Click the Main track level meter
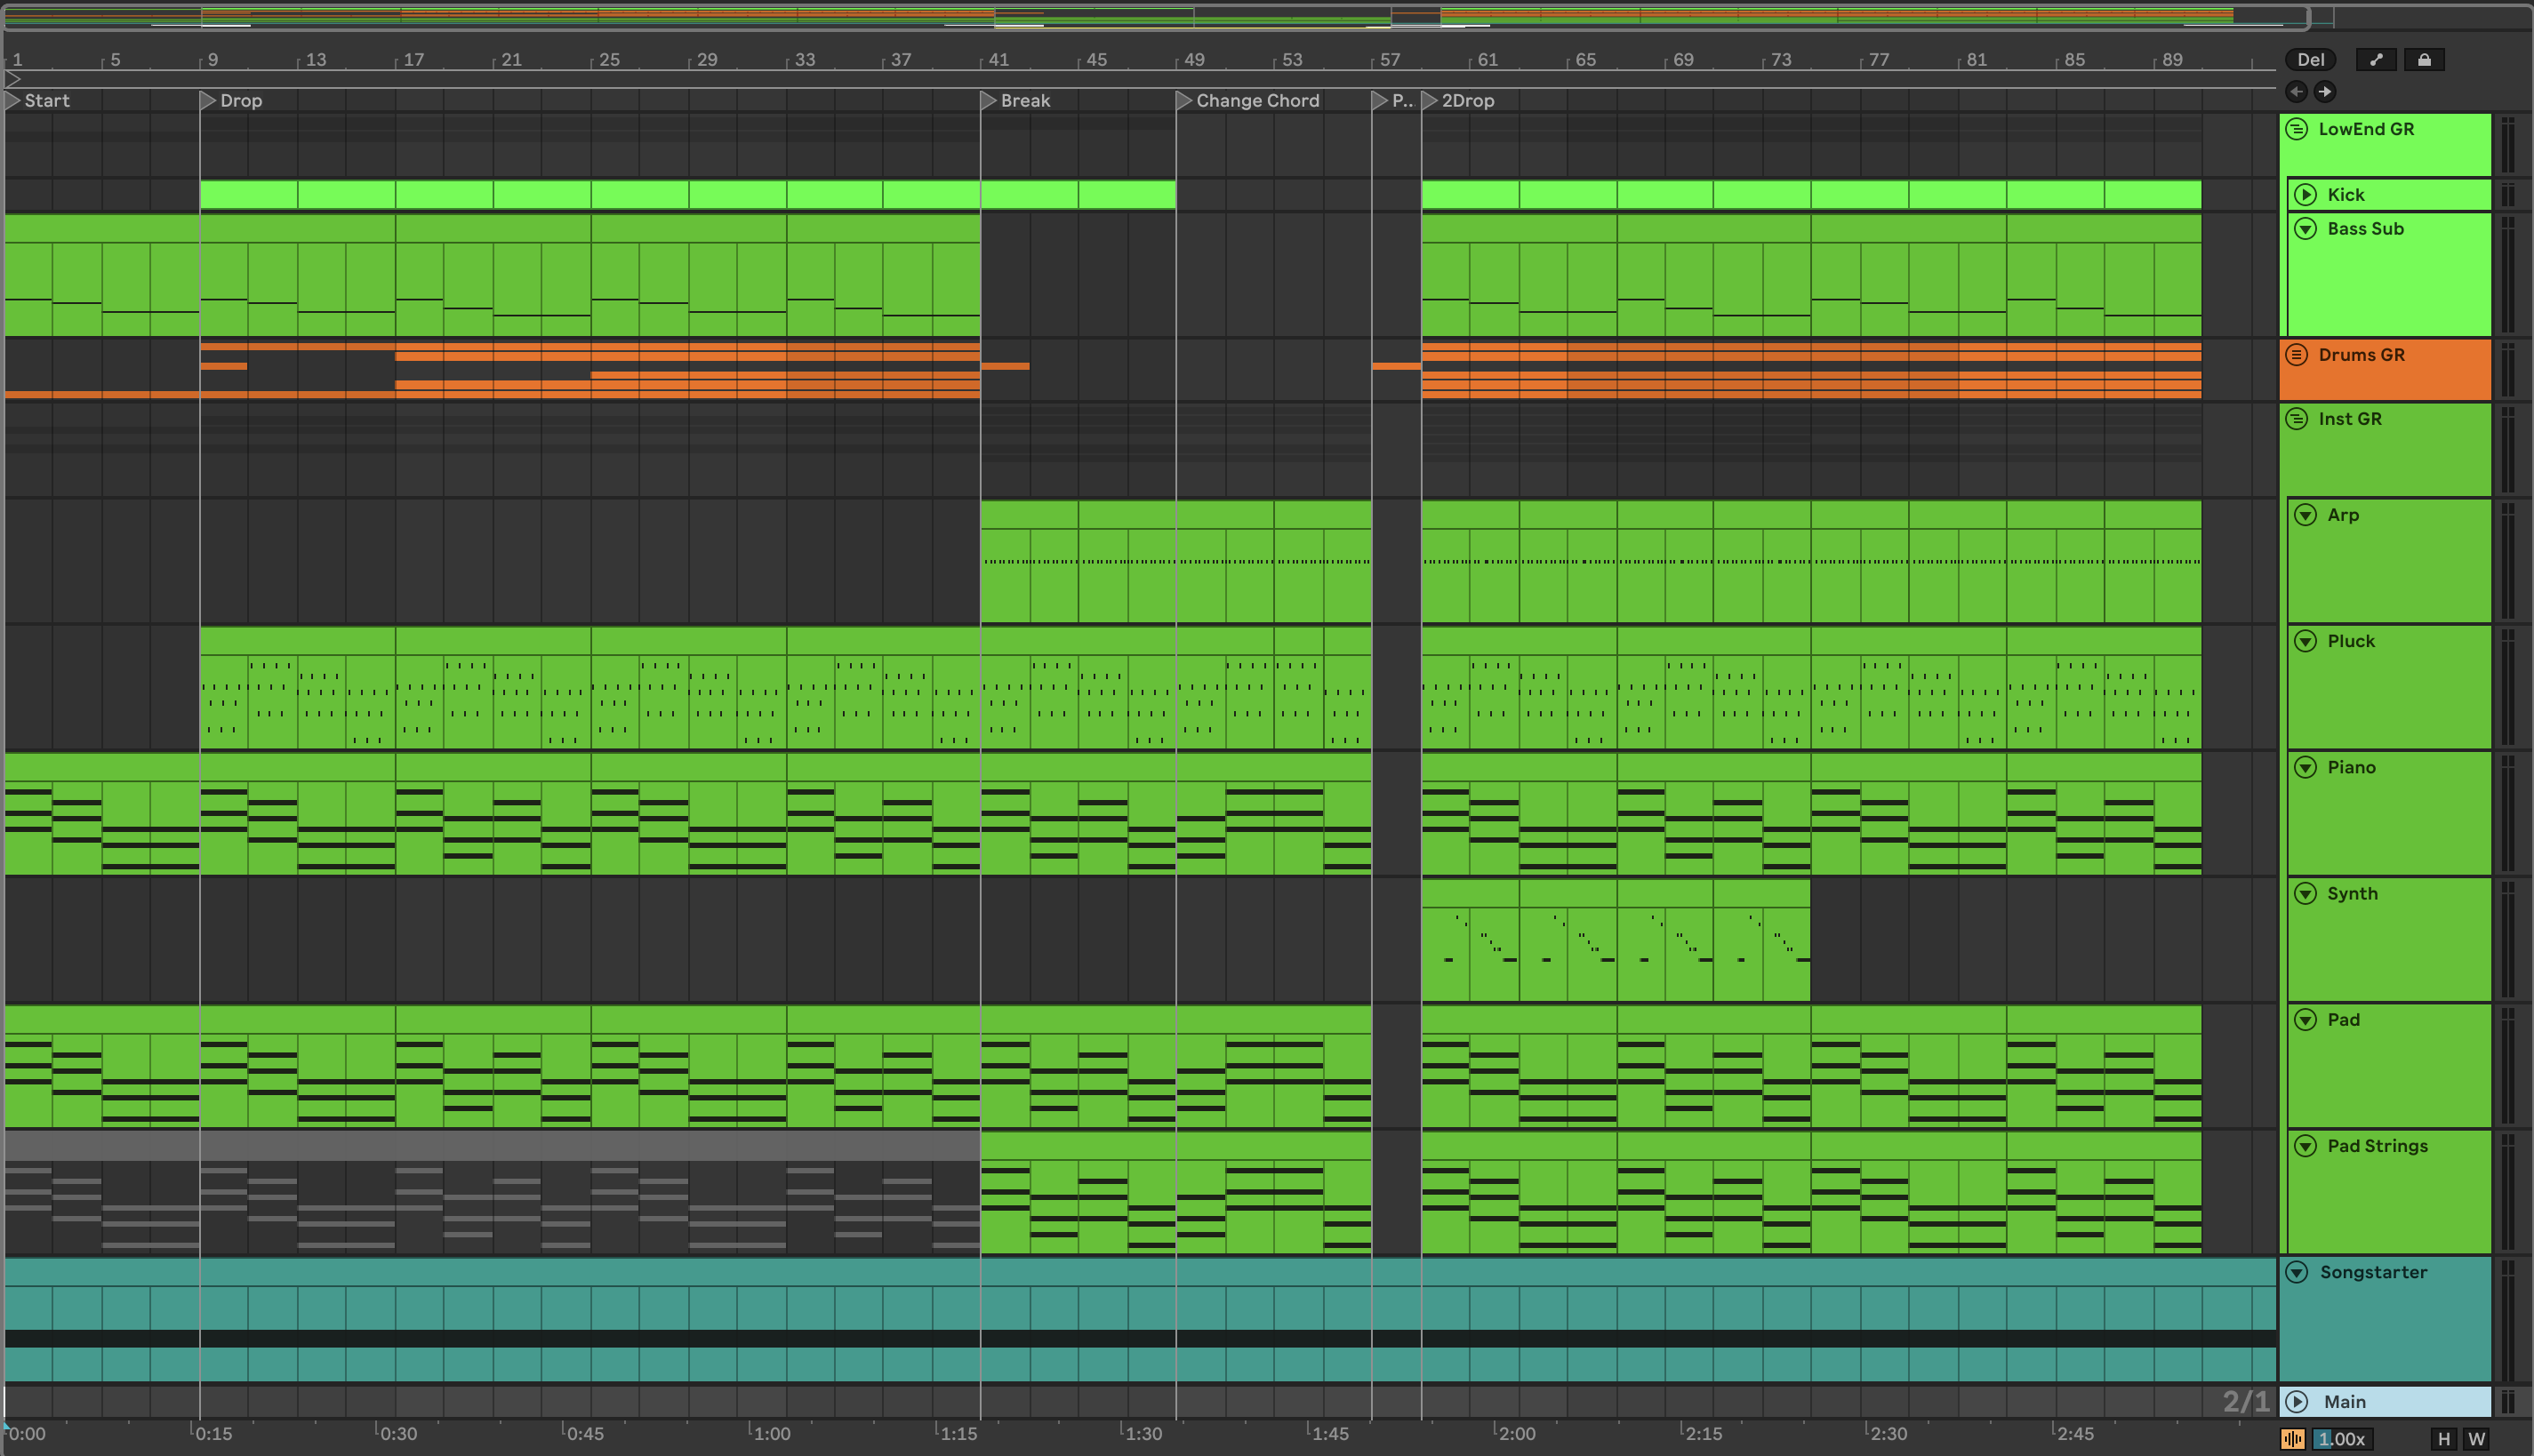 pyautogui.click(x=2508, y=1402)
